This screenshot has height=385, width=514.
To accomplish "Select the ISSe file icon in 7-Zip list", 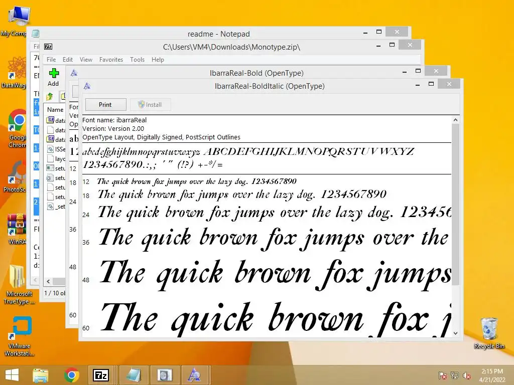I will [x=50, y=149].
